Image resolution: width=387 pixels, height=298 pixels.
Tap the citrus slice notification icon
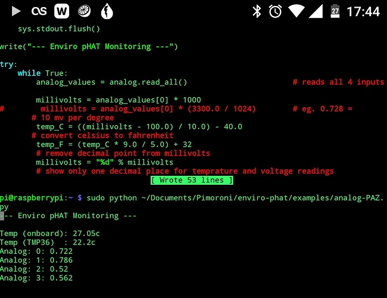pyautogui.click(x=84, y=11)
